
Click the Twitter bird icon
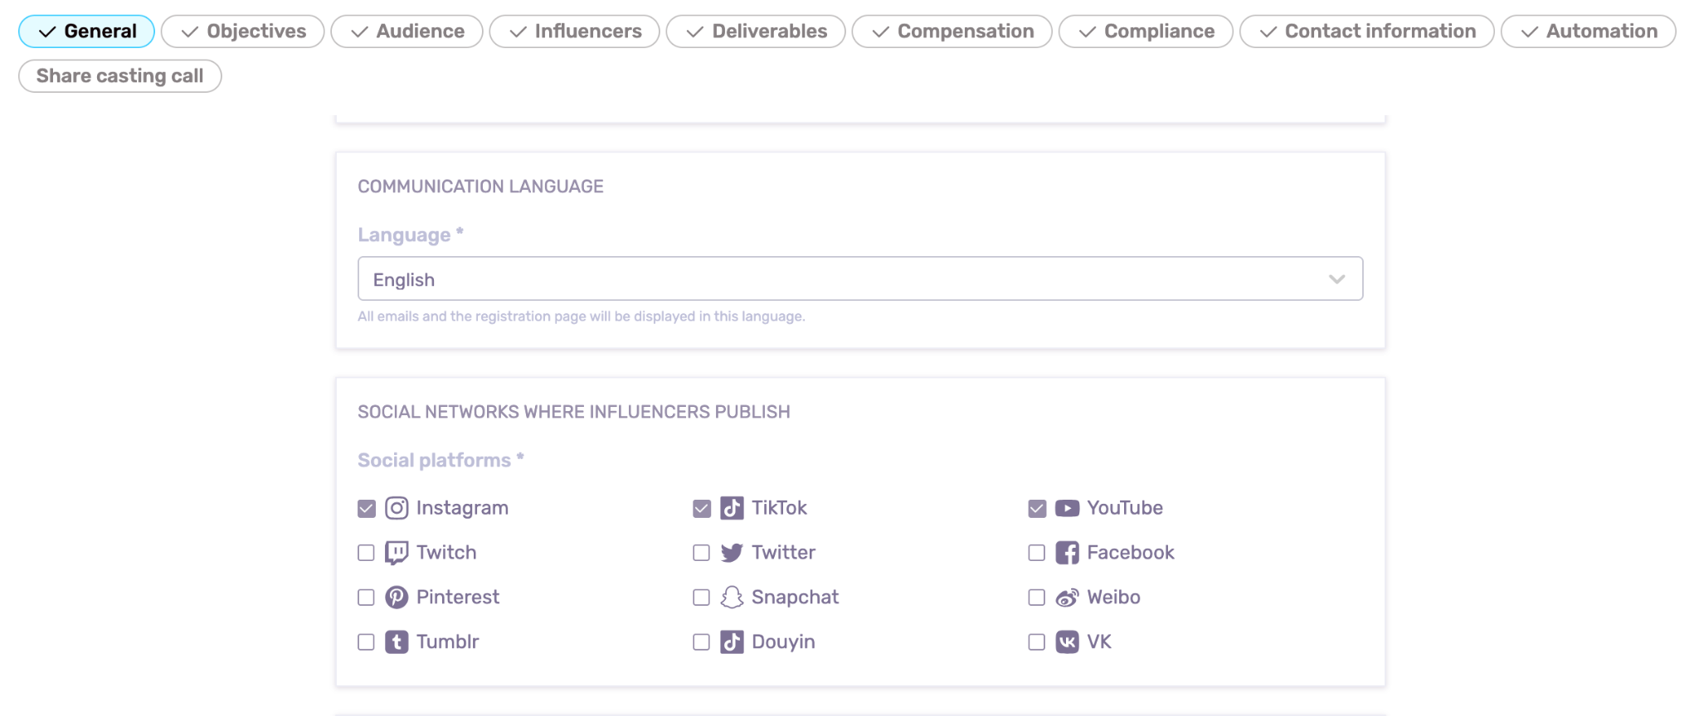pos(732,553)
